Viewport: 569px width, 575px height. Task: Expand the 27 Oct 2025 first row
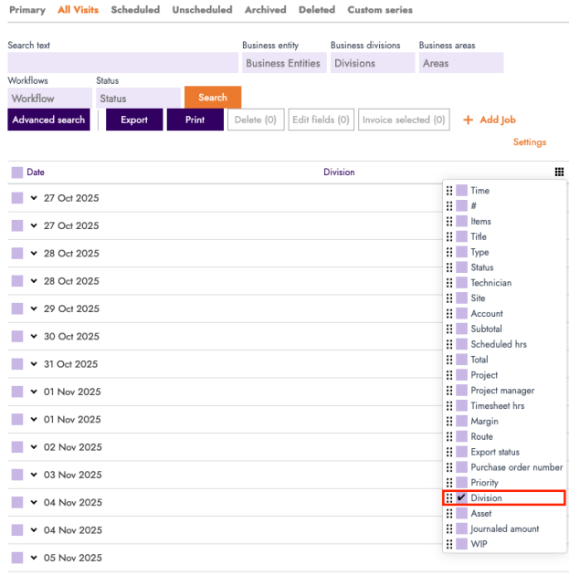[34, 198]
